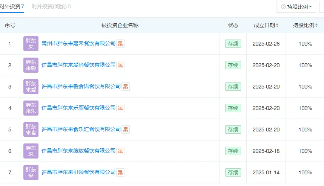Open 许昌市胖东来引领餐饮有限公司 company link
The image size is (324, 186).
[78, 172]
